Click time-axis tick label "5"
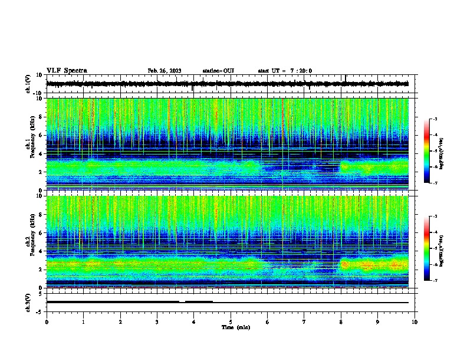 click(231, 322)
